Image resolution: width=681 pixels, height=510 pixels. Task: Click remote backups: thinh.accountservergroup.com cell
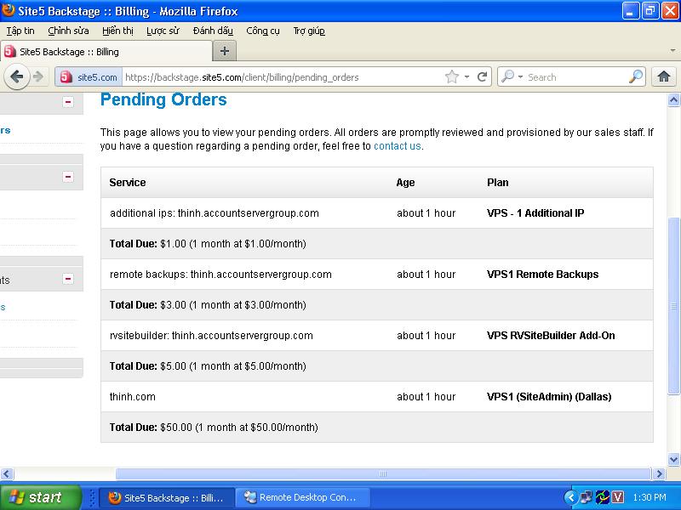(220, 274)
